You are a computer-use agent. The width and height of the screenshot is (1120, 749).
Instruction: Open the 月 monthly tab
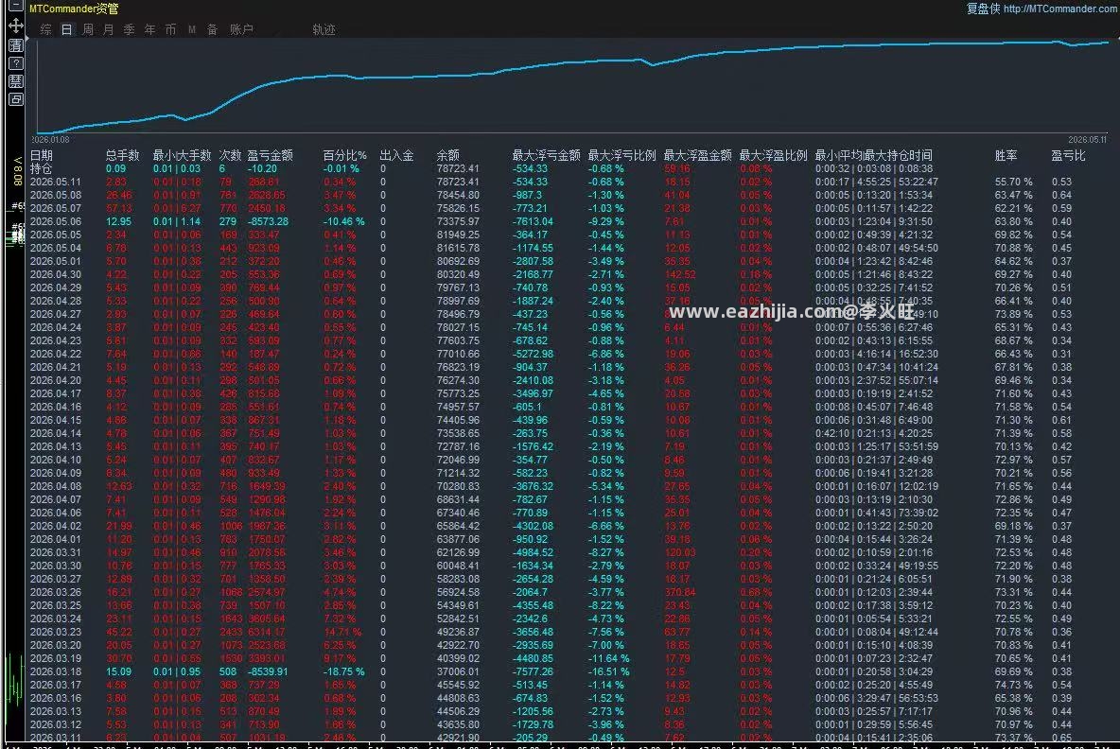pyautogui.click(x=109, y=29)
